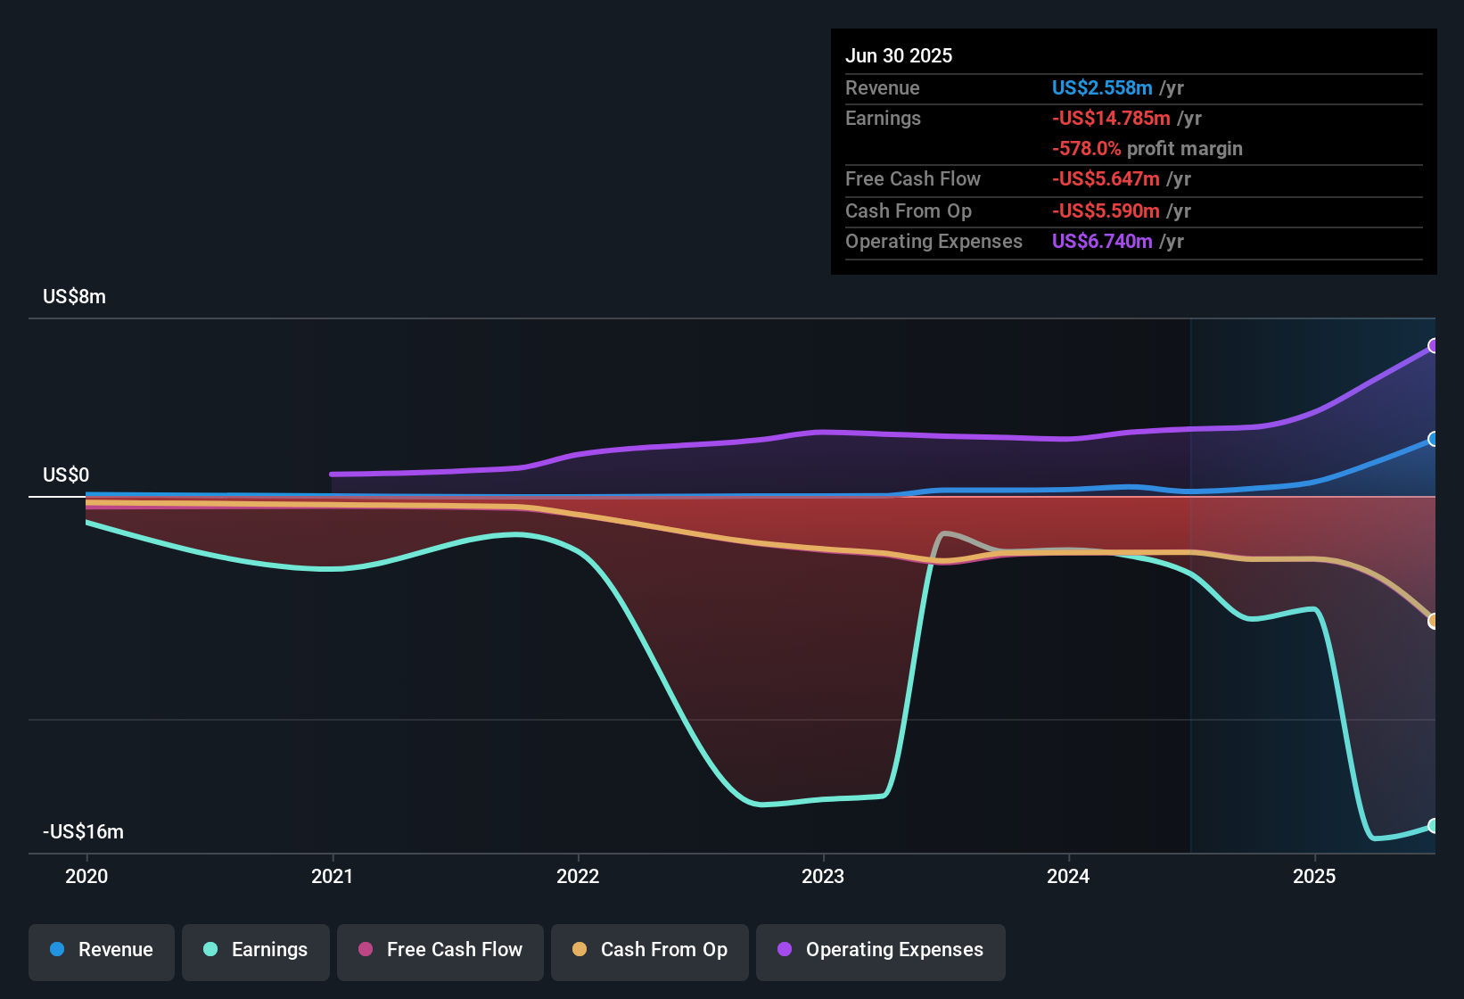Click the Free Cash Flow tooltip label
Image resolution: width=1464 pixels, height=999 pixels.
913,179
